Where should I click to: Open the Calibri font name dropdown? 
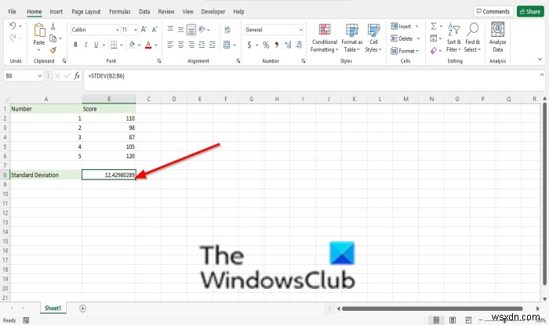point(118,30)
